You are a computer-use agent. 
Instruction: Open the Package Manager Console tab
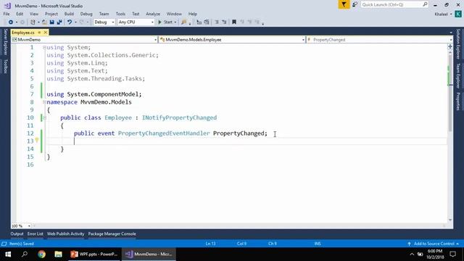pos(112,233)
